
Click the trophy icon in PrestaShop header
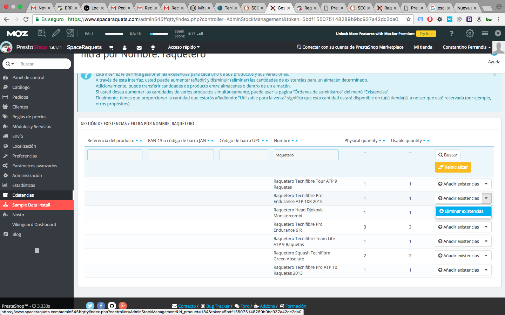click(153, 48)
